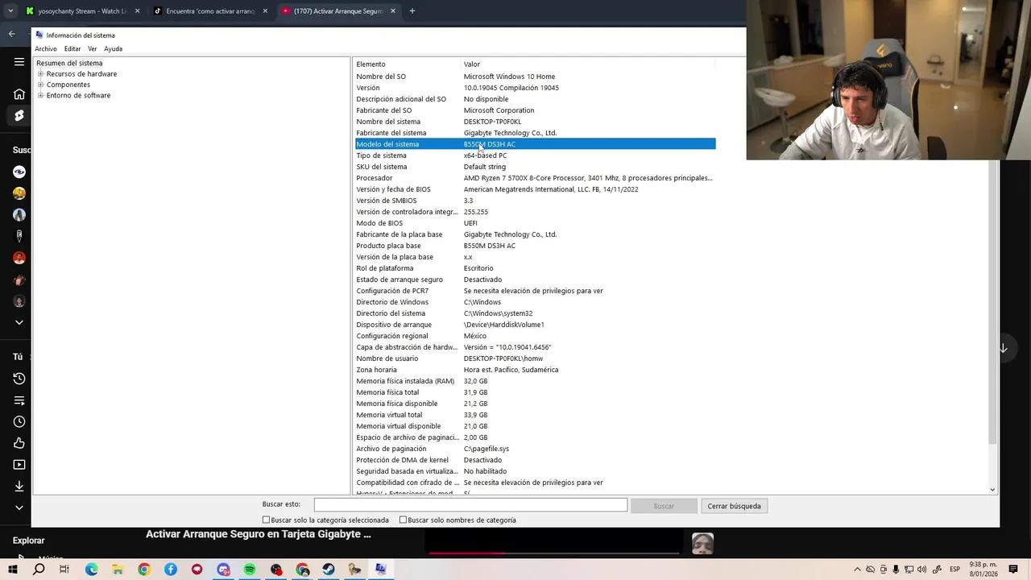This screenshot has width=1031, height=580.
Task: Select the Estado de arranque seguro row
Action: click(536, 280)
